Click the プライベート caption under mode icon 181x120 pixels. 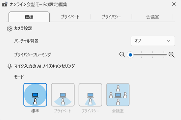pos(63,111)
